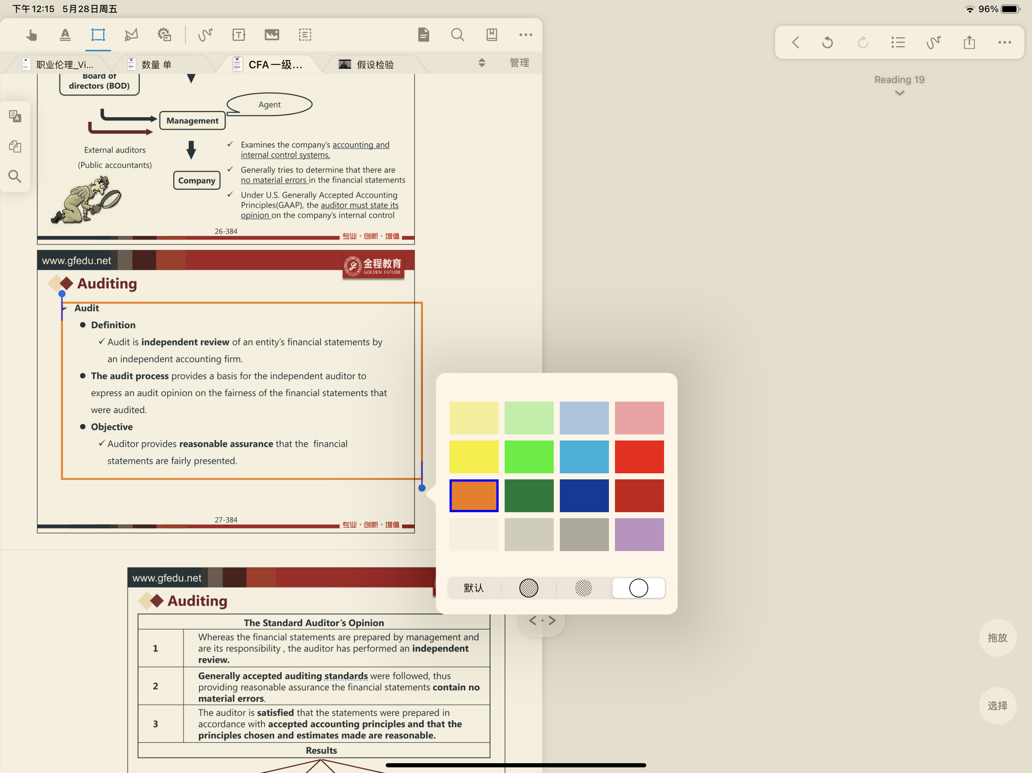The width and height of the screenshot is (1032, 773).
Task: Pick the dark blue swatch
Action: point(584,496)
